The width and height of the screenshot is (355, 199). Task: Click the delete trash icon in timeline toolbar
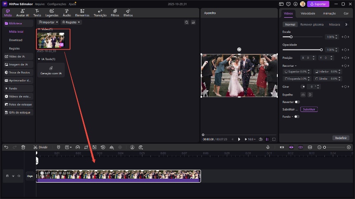point(23,147)
